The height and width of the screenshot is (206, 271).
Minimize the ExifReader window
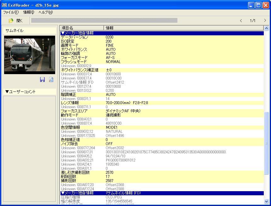pyautogui.click(x=251, y=5)
